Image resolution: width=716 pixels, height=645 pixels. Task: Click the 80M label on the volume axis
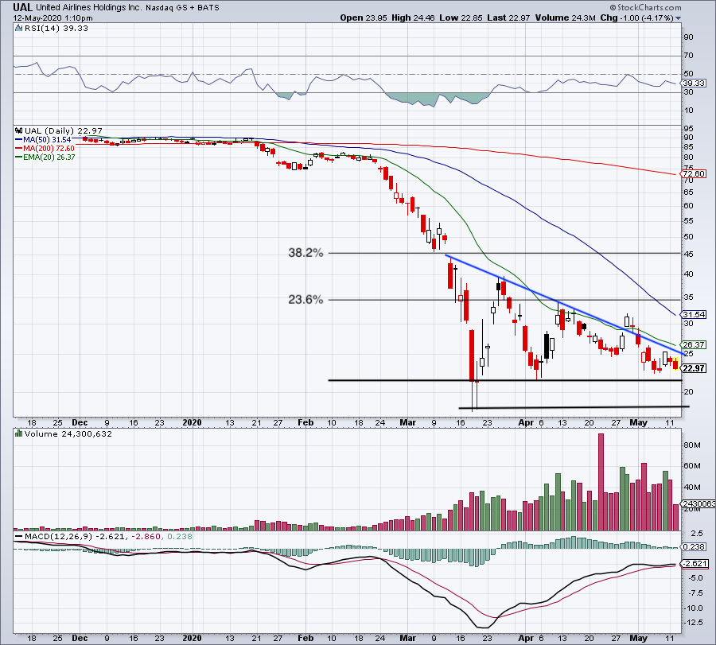click(692, 445)
